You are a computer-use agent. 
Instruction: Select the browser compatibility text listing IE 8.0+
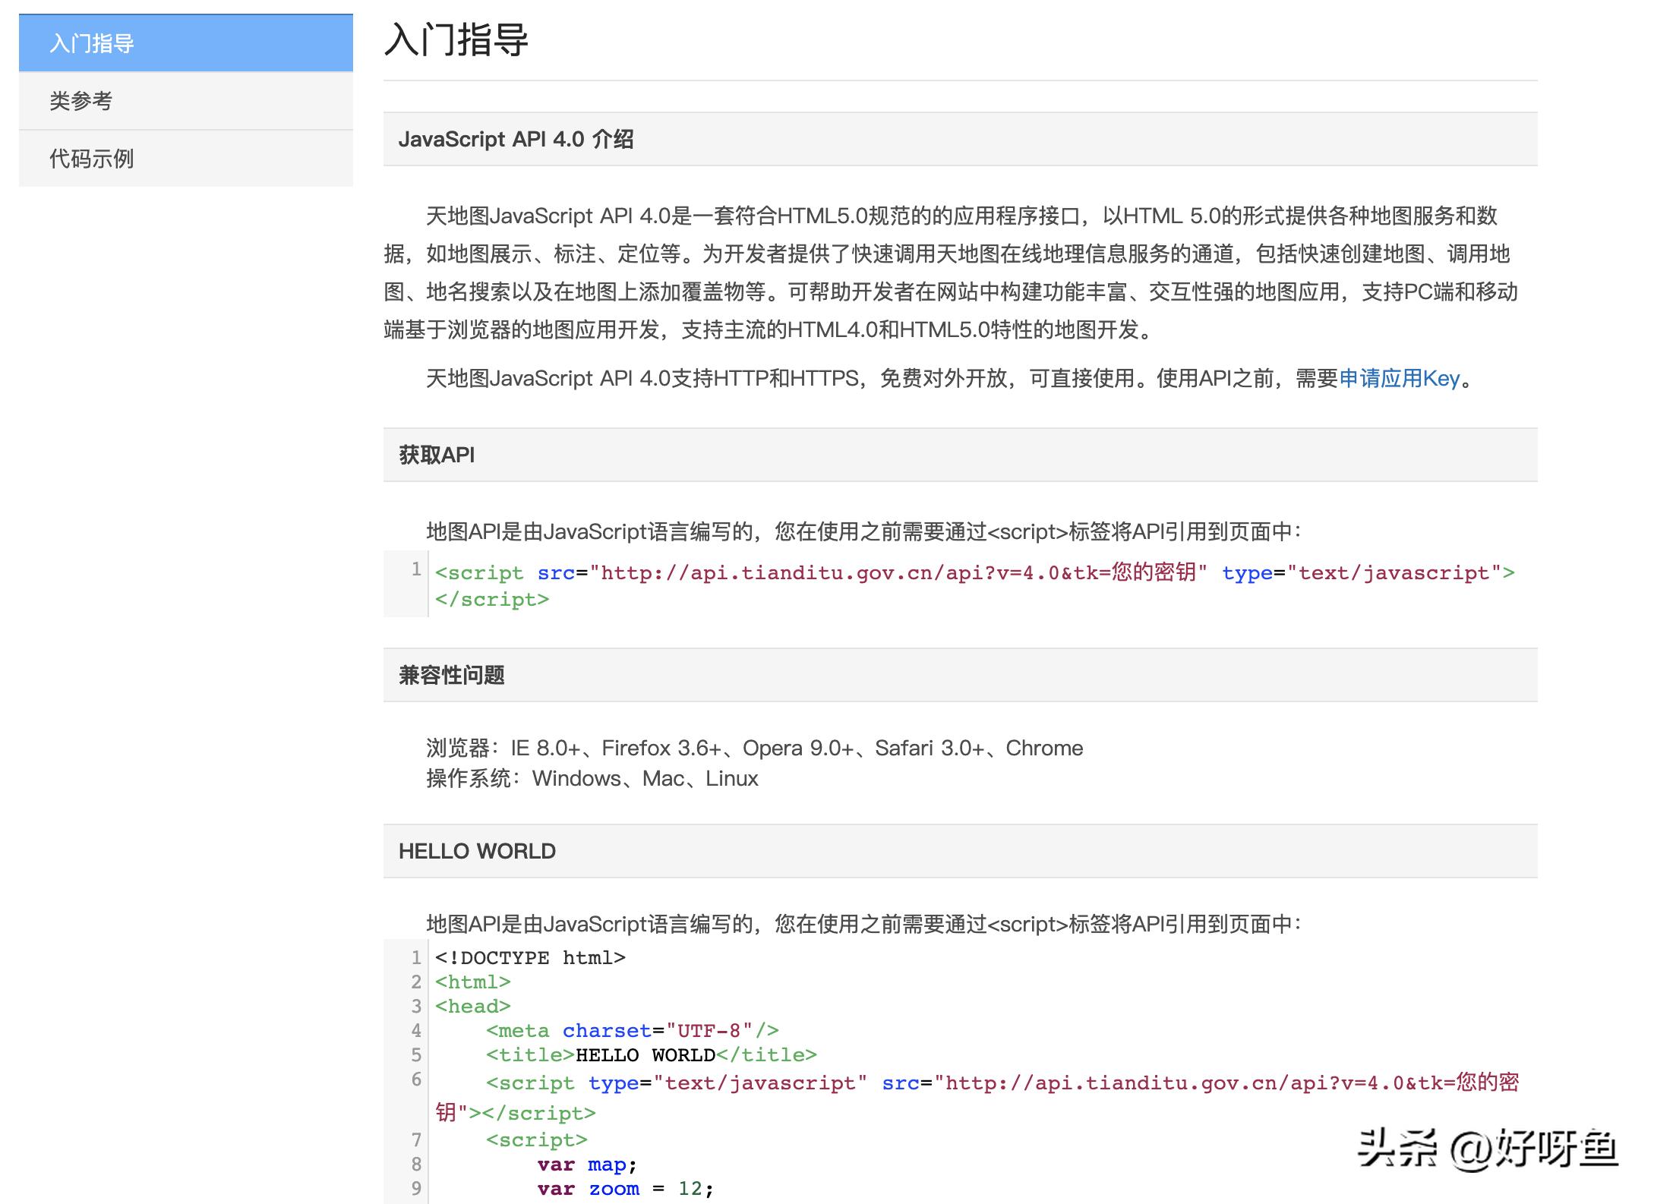coord(756,748)
